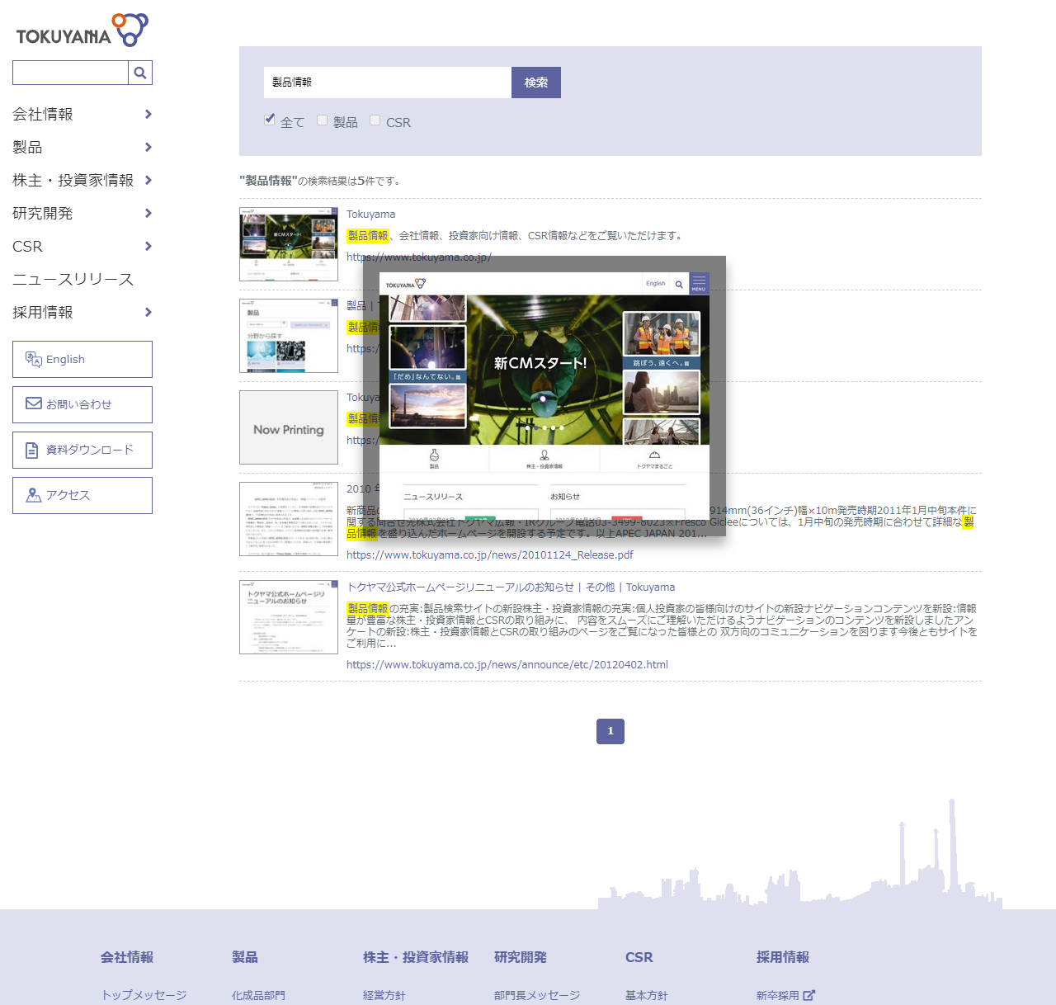Click English link in the preview popup
Screen dimensions: 1056x1005
[656, 283]
